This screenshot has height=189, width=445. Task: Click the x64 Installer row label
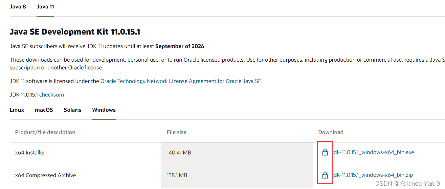(30, 153)
